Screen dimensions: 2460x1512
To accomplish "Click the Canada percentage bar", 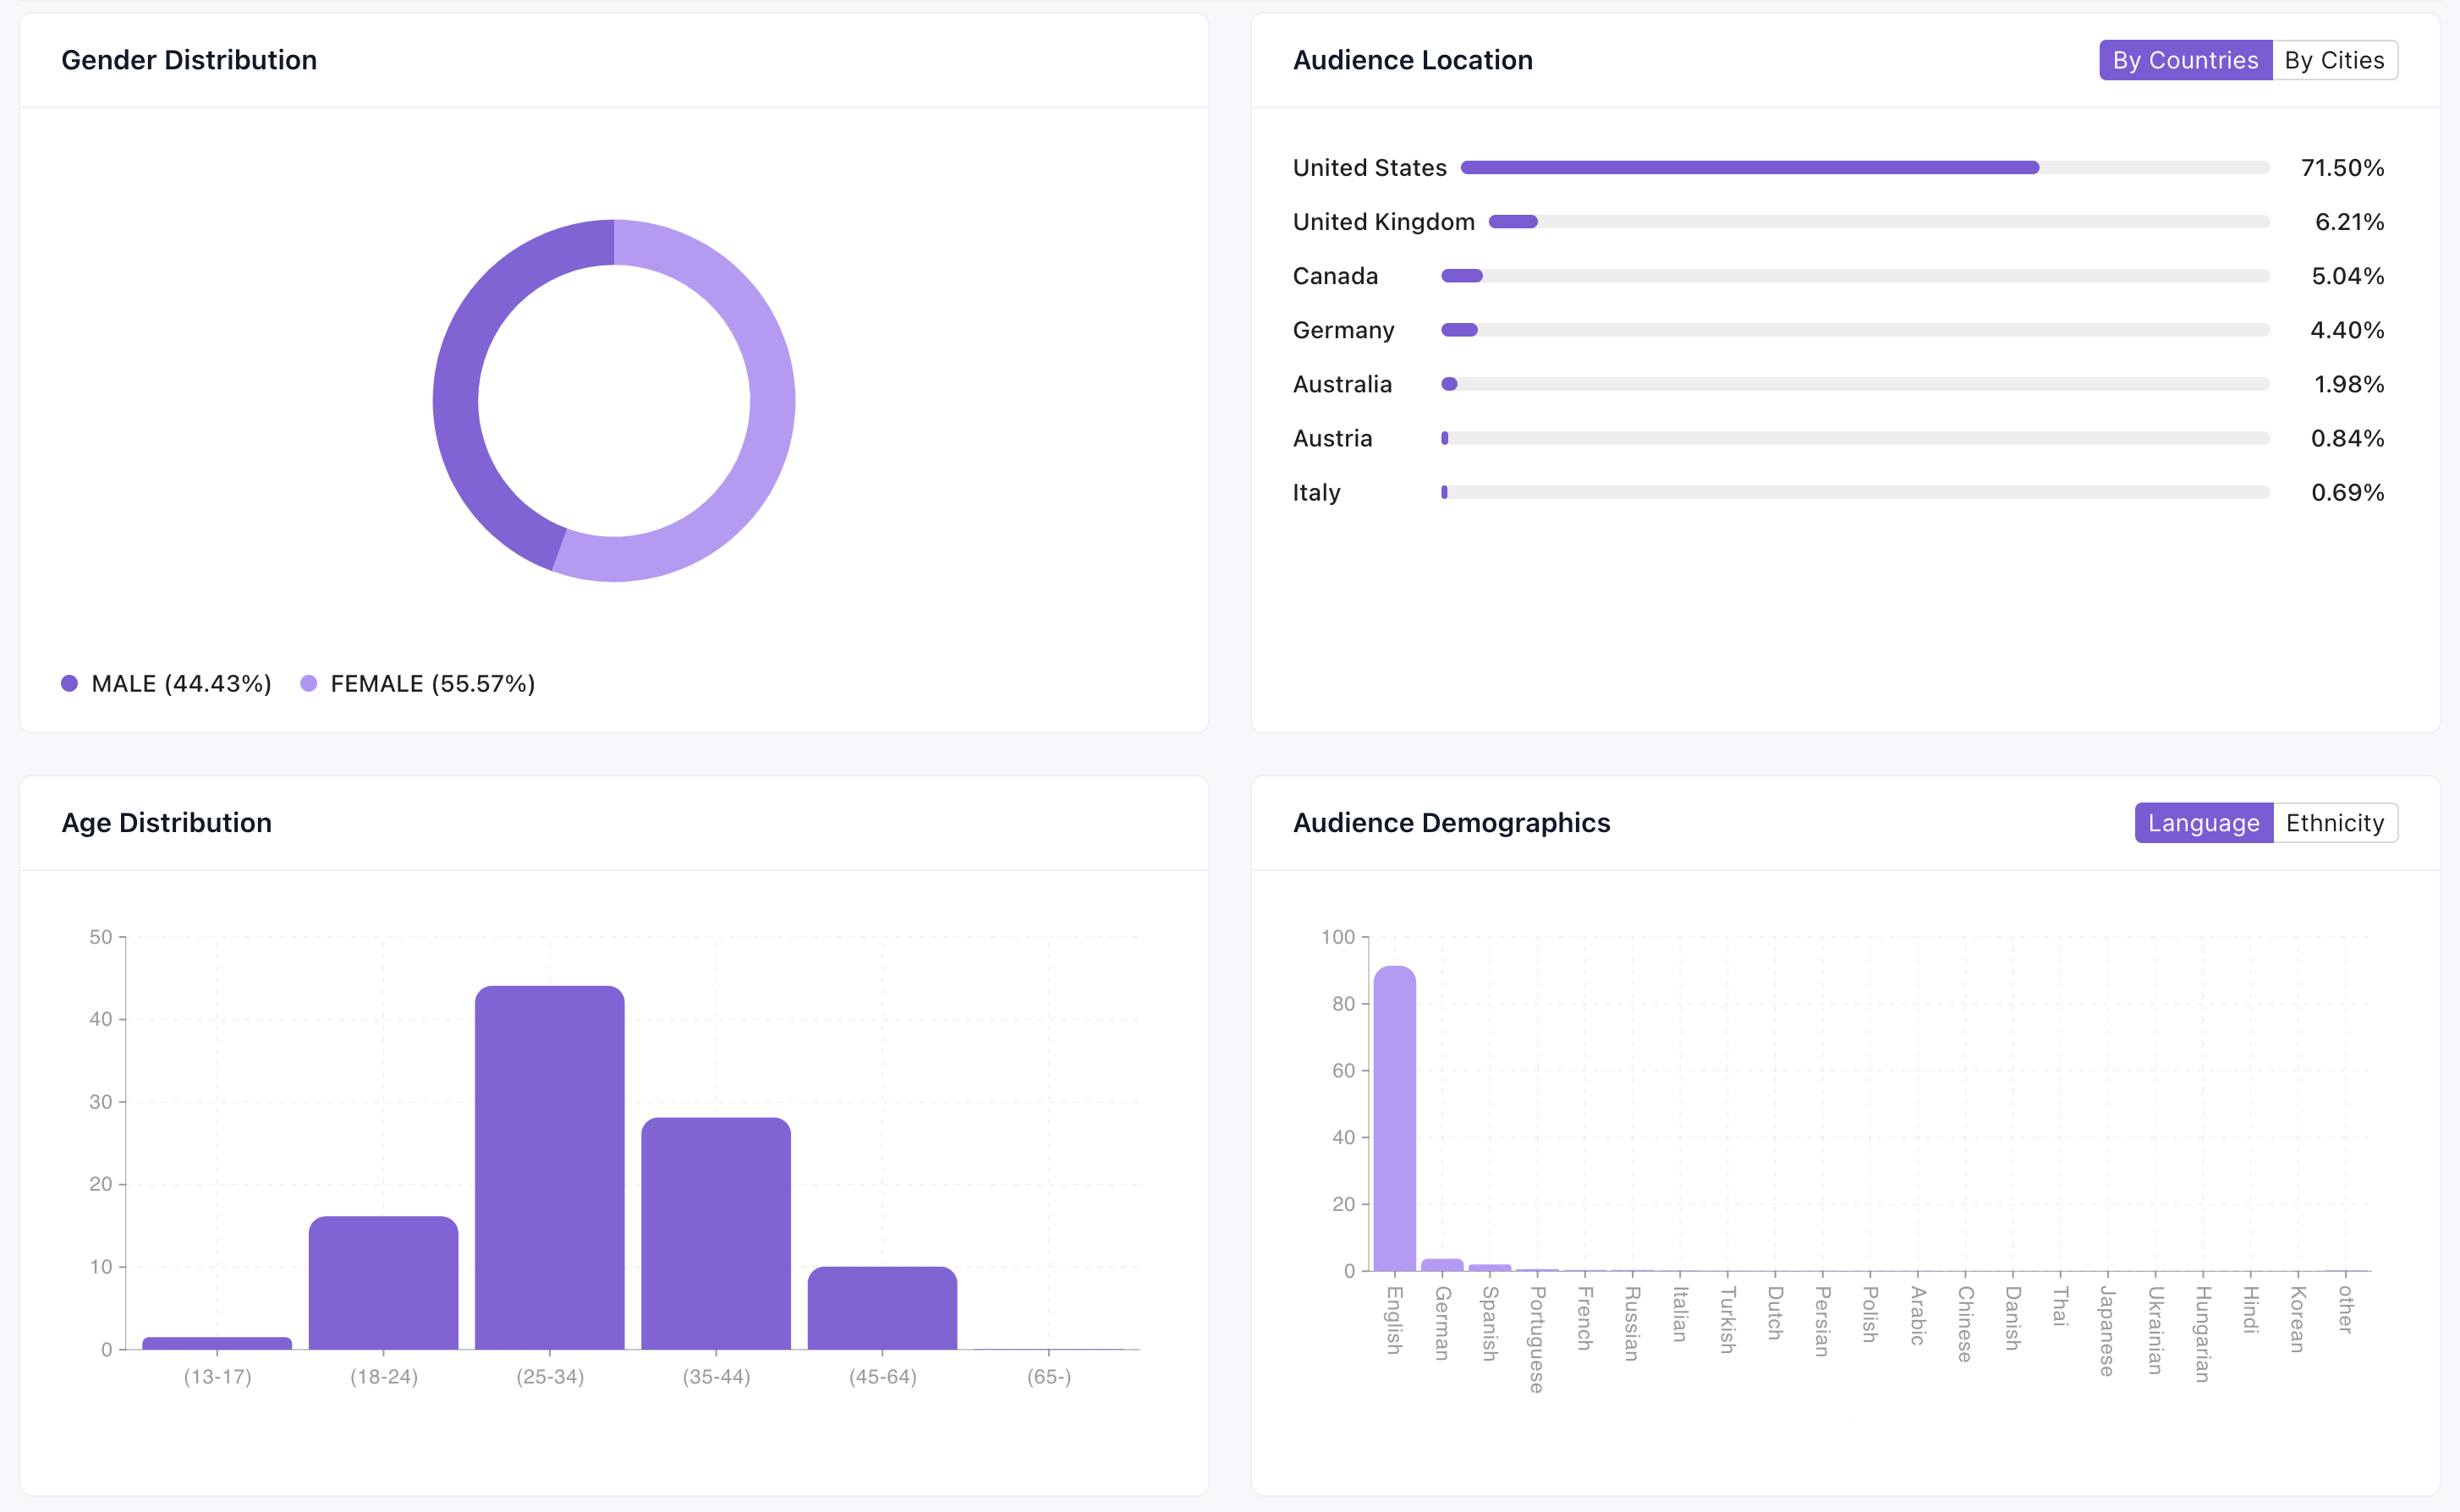I will coord(1462,276).
